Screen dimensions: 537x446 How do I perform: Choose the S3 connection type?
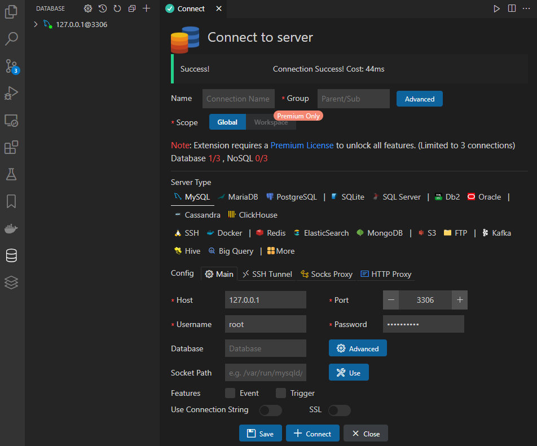click(x=427, y=233)
